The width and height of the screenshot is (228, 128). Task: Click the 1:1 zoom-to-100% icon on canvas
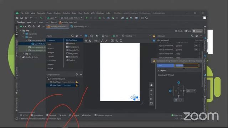coord(151,99)
